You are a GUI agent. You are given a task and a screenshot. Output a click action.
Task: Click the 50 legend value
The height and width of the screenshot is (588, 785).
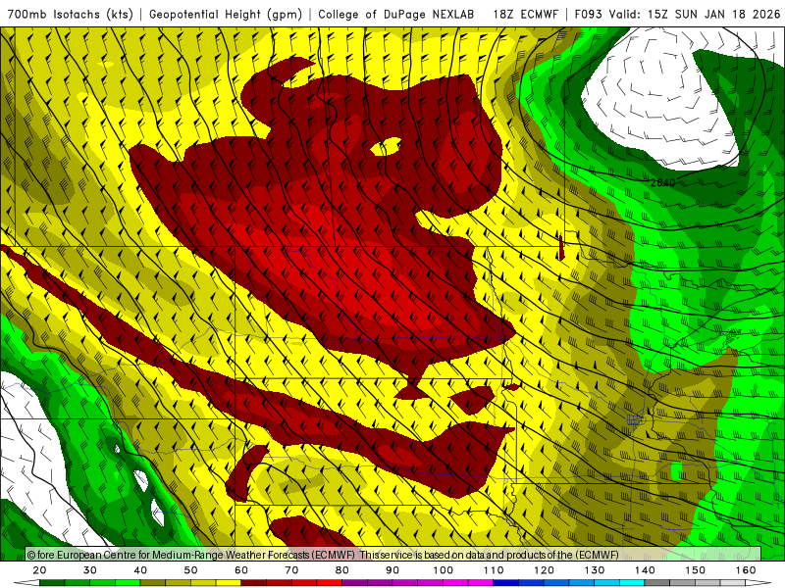(190, 570)
